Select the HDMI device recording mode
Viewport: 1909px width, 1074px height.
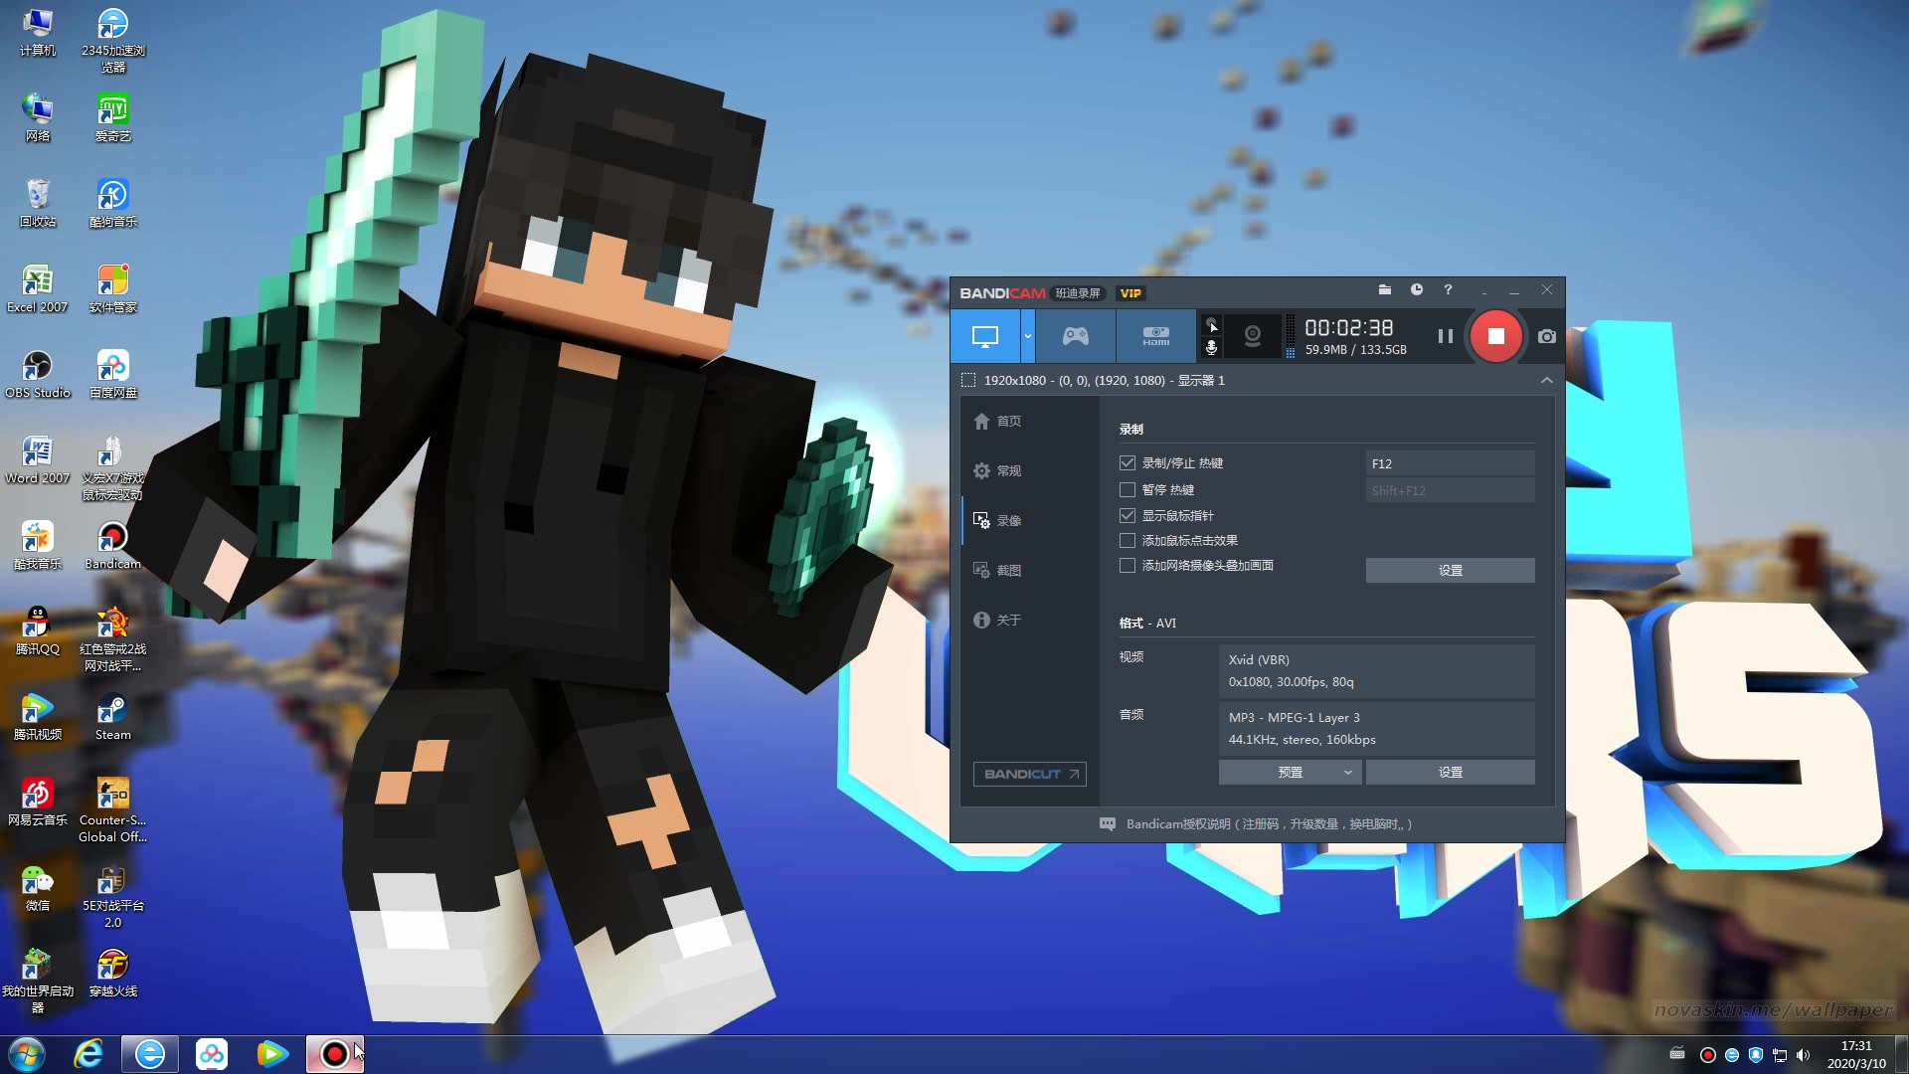pos(1155,336)
